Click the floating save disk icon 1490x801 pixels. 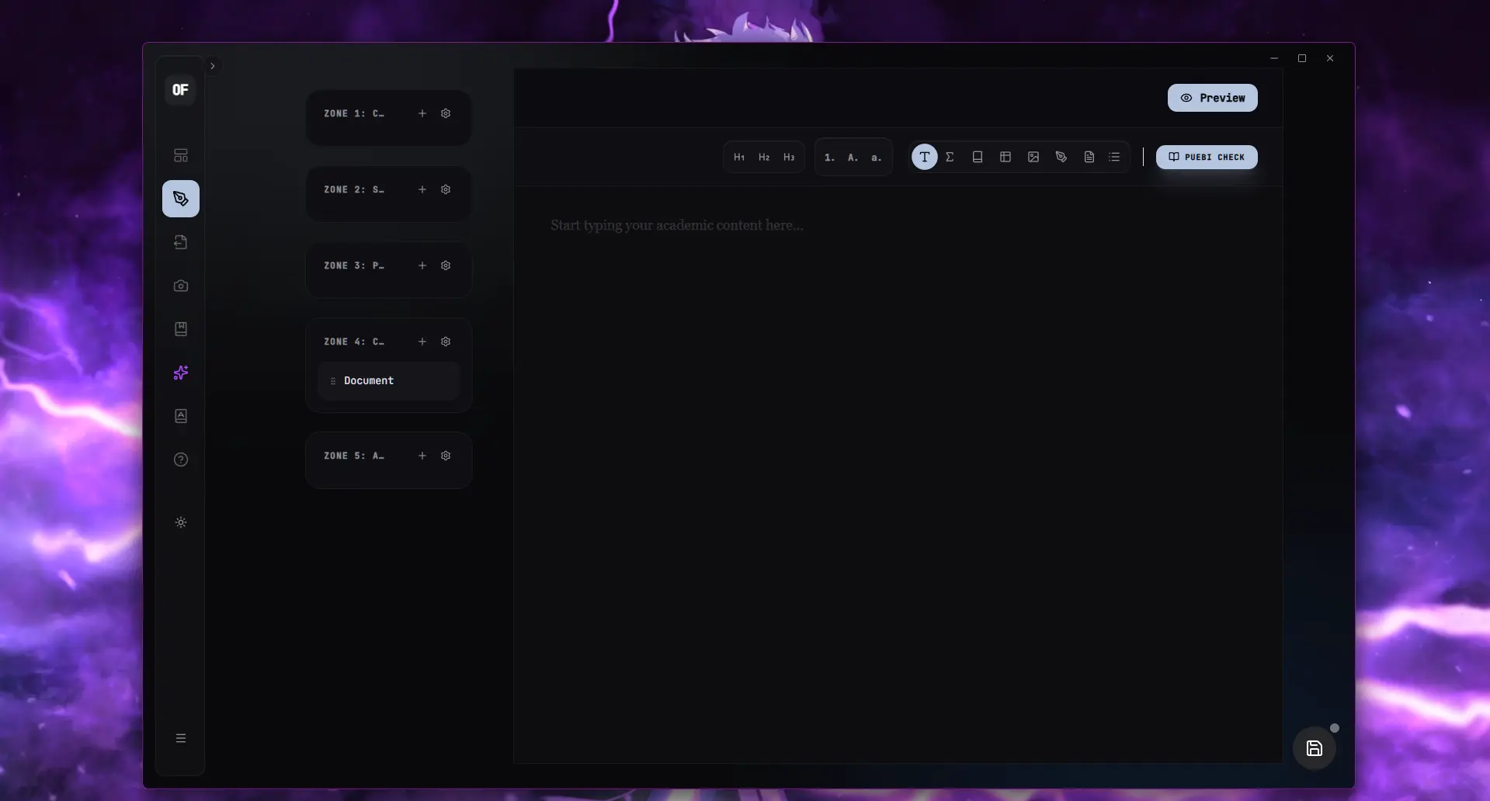coord(1314,748)
